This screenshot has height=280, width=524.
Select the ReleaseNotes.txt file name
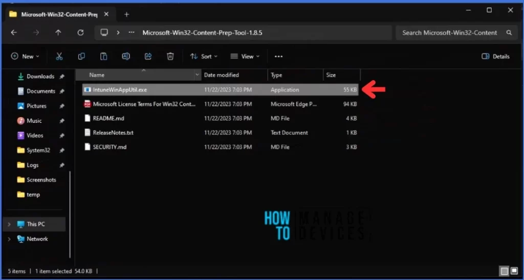pyautogui.click(x=113, y=132)
